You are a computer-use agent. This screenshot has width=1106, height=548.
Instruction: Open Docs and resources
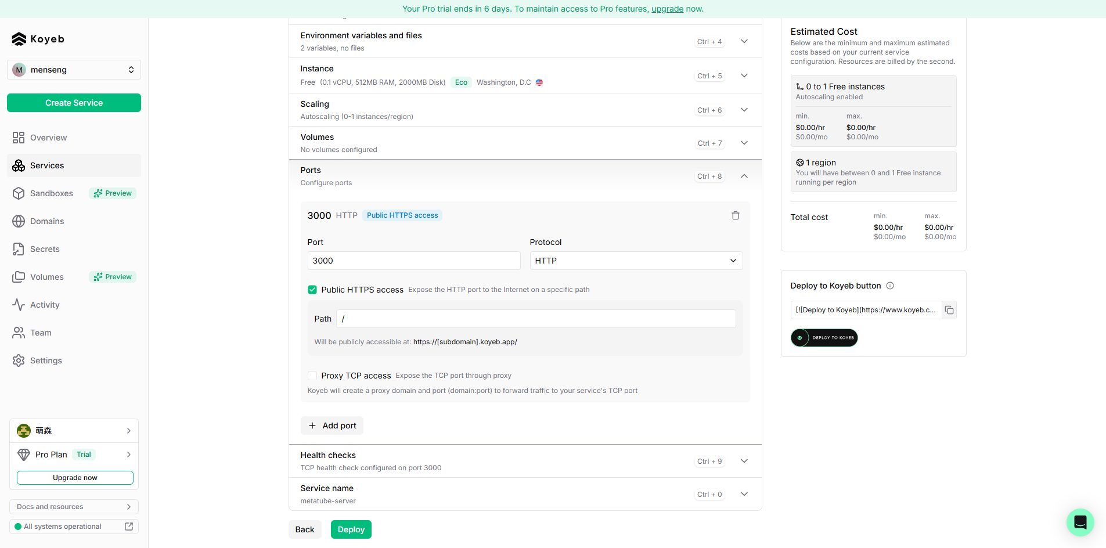coord(74,506)
